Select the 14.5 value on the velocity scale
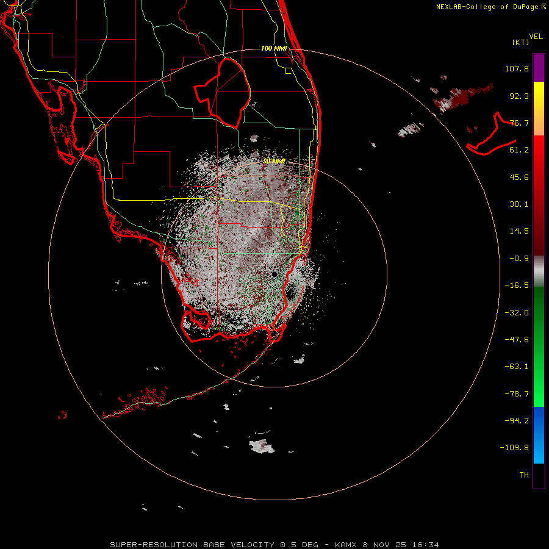The width and height of the screenshot is (549, 549). [519, 231]
